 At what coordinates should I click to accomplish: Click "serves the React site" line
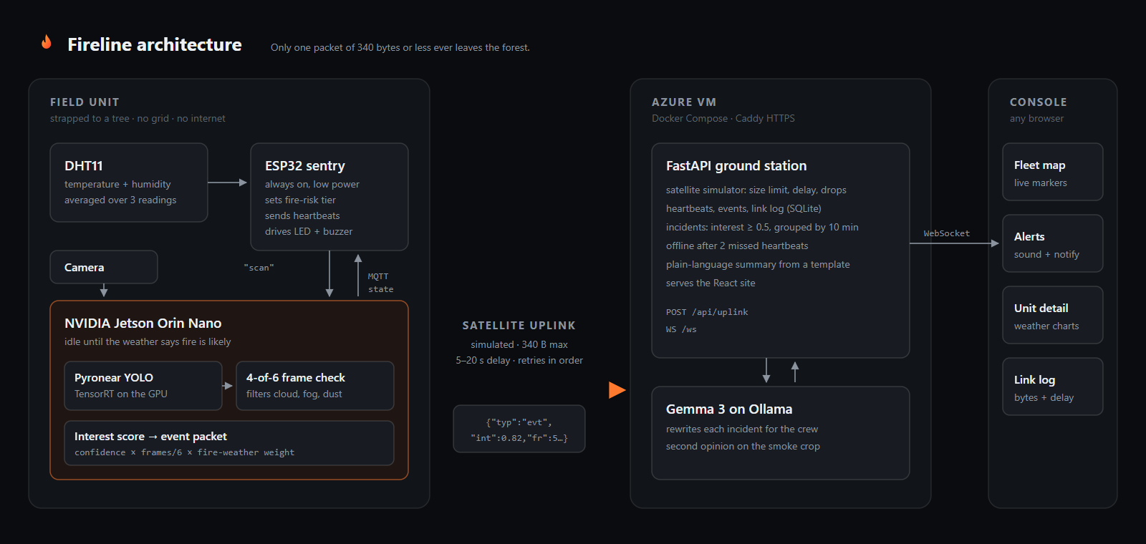click(711, 283)
